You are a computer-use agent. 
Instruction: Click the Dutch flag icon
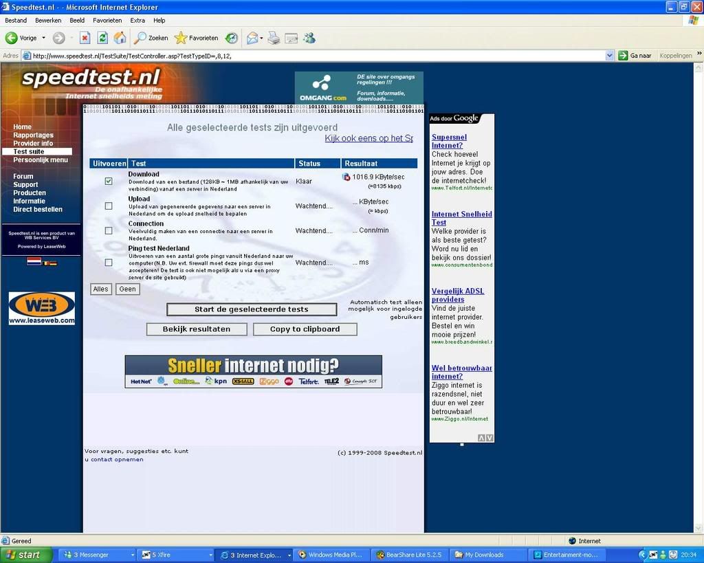point(34,261)
